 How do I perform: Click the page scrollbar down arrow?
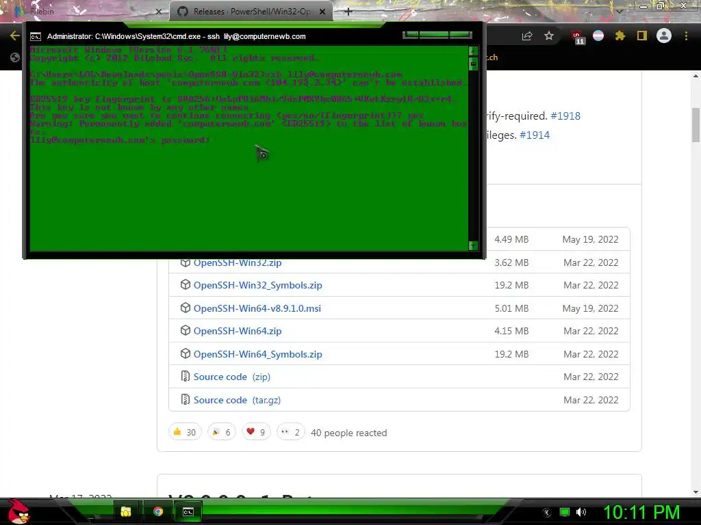(696, 492)
